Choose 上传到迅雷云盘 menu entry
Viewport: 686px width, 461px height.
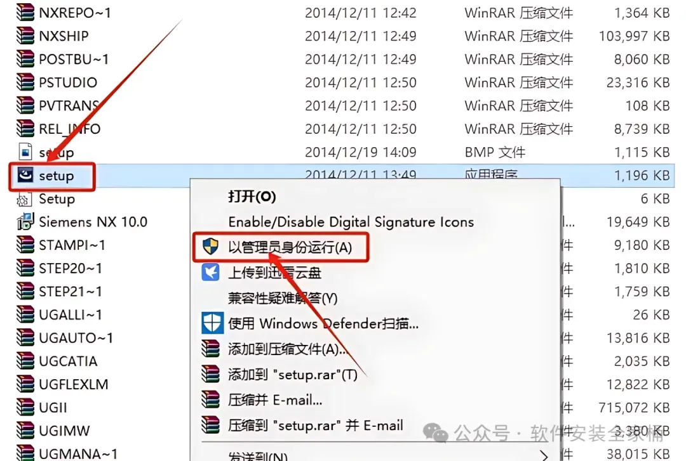tap(275, 273)
